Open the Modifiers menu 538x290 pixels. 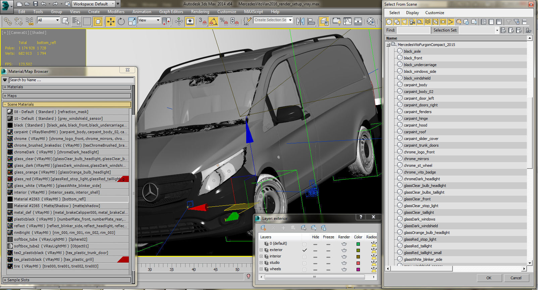point(116,11)
